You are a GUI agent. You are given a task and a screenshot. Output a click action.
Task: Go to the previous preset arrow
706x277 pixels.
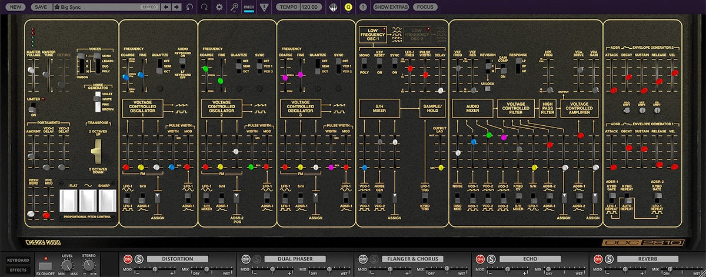(x=165, y=7)
